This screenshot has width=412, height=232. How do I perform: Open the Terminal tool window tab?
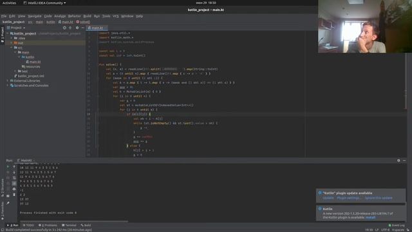point(69,225)
